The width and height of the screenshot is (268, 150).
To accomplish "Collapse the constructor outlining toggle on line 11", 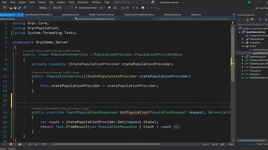I will click(13, 76).
